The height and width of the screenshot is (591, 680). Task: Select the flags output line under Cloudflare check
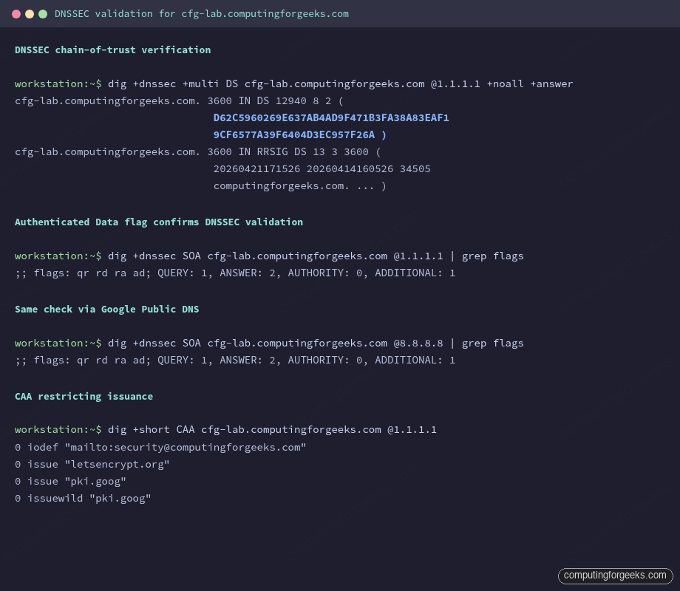tap(234, 273)
